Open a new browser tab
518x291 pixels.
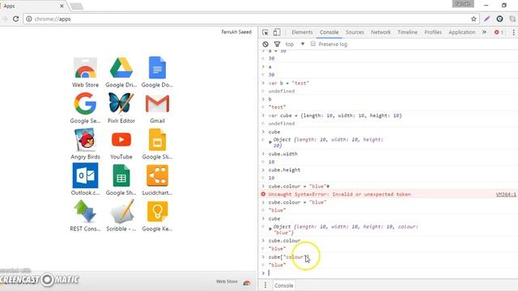pyautogui.click(x=76, y=6)
